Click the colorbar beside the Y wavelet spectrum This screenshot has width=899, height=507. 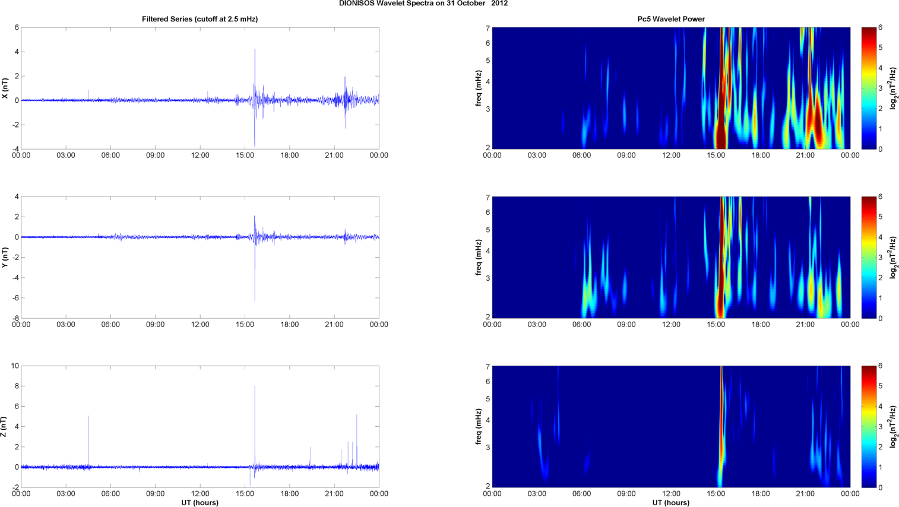[x=868, y=258]
